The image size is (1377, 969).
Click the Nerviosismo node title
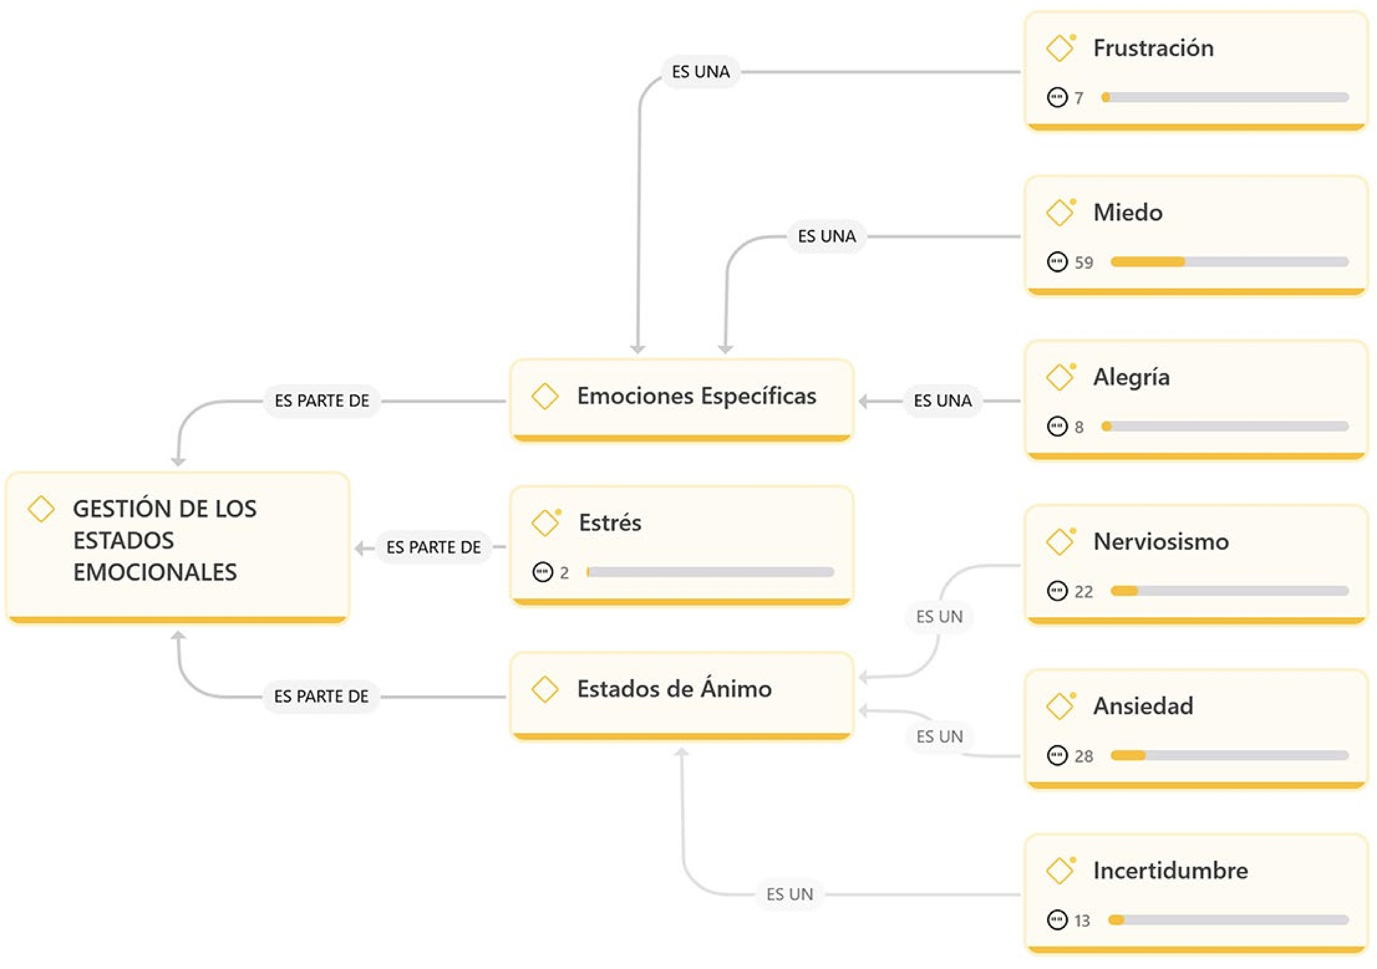point(1160,542)
